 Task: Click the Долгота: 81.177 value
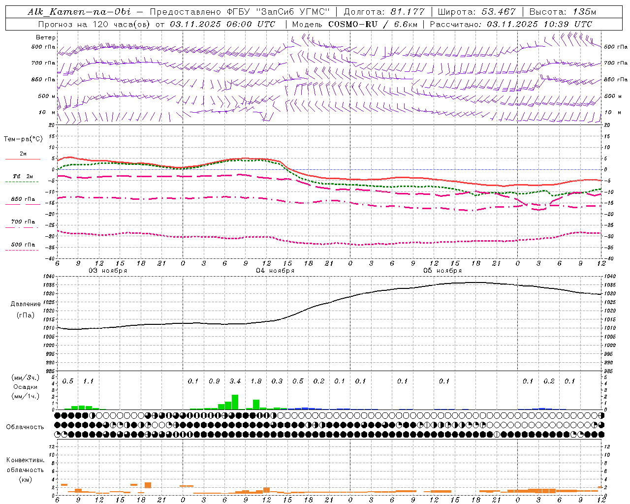[x=384, y=12]
